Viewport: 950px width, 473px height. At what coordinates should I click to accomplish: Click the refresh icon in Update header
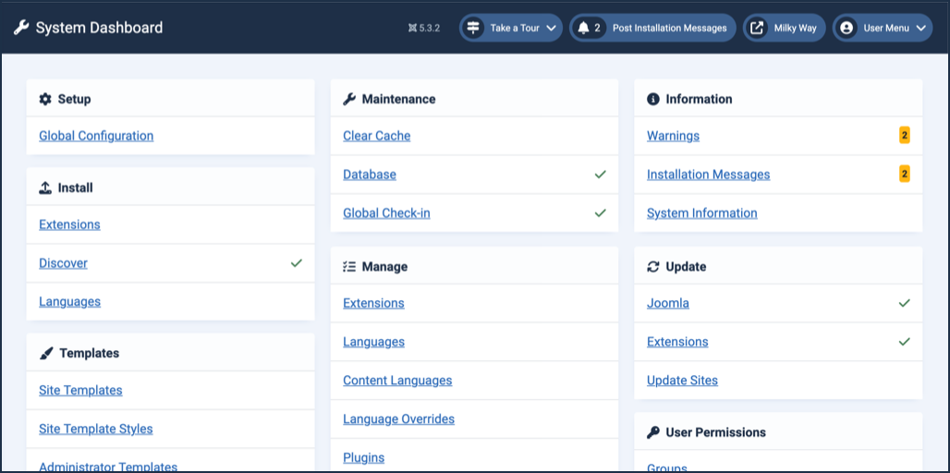coord(653,266)
